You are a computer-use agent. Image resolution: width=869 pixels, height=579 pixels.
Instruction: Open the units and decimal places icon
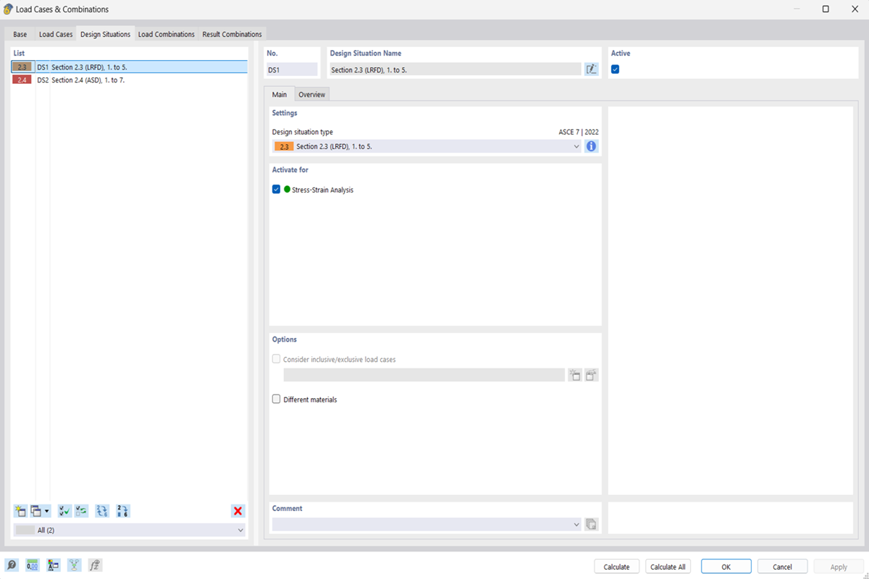(x=33, y=565)
